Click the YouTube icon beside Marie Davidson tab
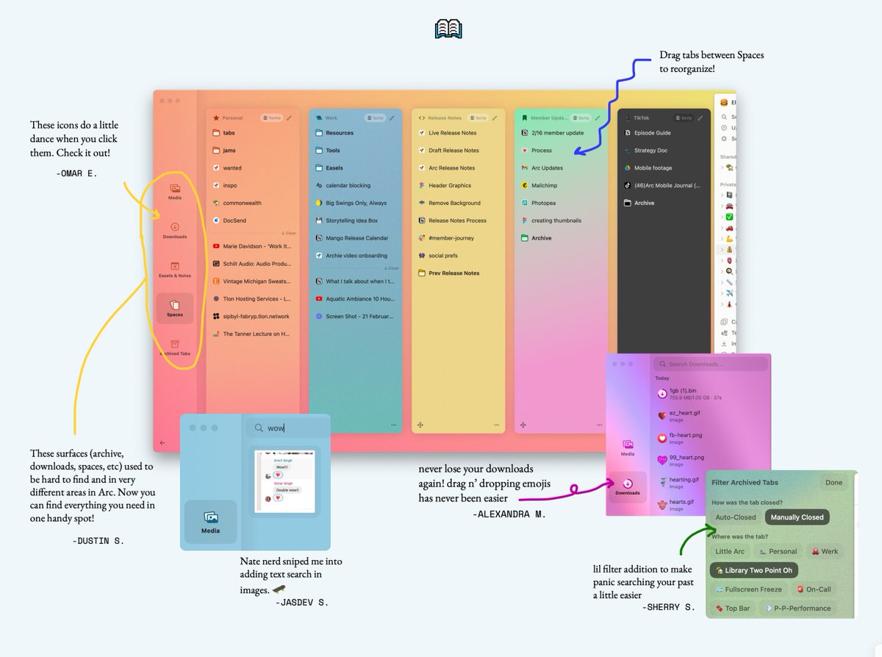This screenshot has width=882, height=657. pyautogui.click(x=216, y=246)
